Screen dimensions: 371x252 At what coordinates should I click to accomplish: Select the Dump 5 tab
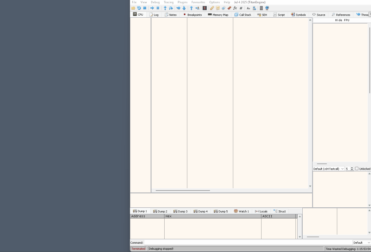coord(221,211)
